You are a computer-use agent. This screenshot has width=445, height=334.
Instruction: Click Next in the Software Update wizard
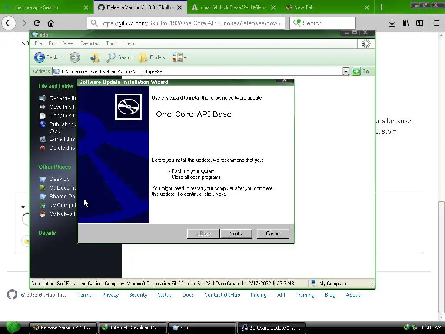pos(236,234)
